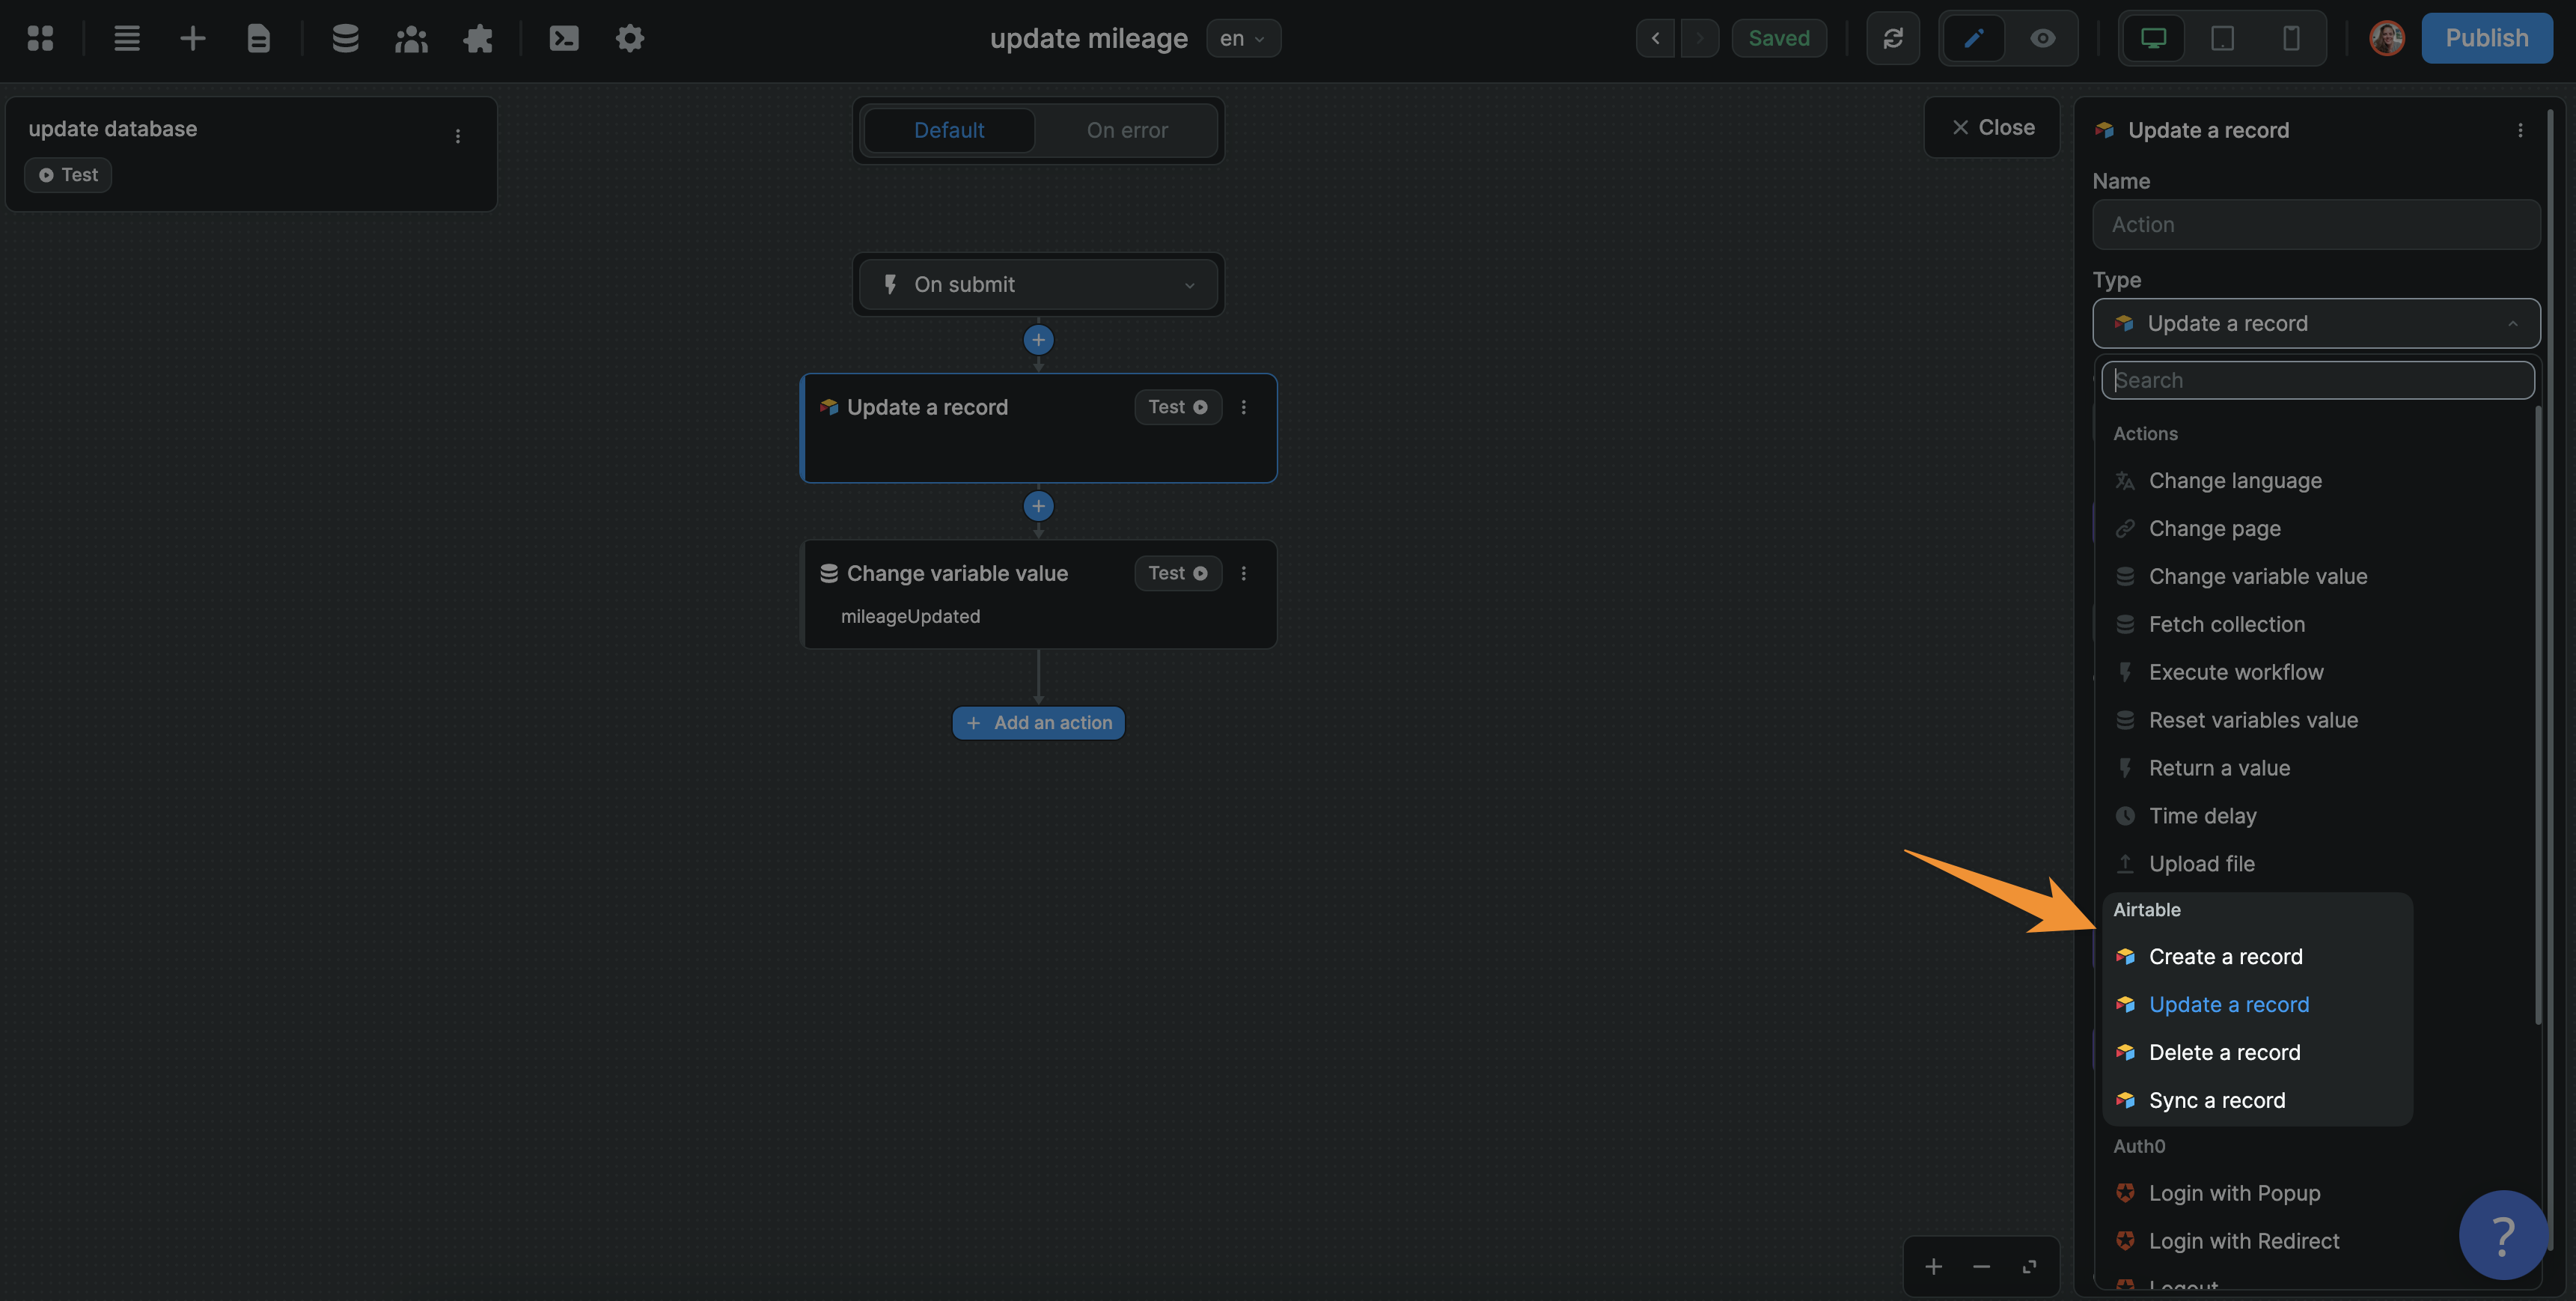The width and height of the screenshot is (2576, 1301).
Task: Collapse the Update a record Type dropdown
Action: (2316, 323)
